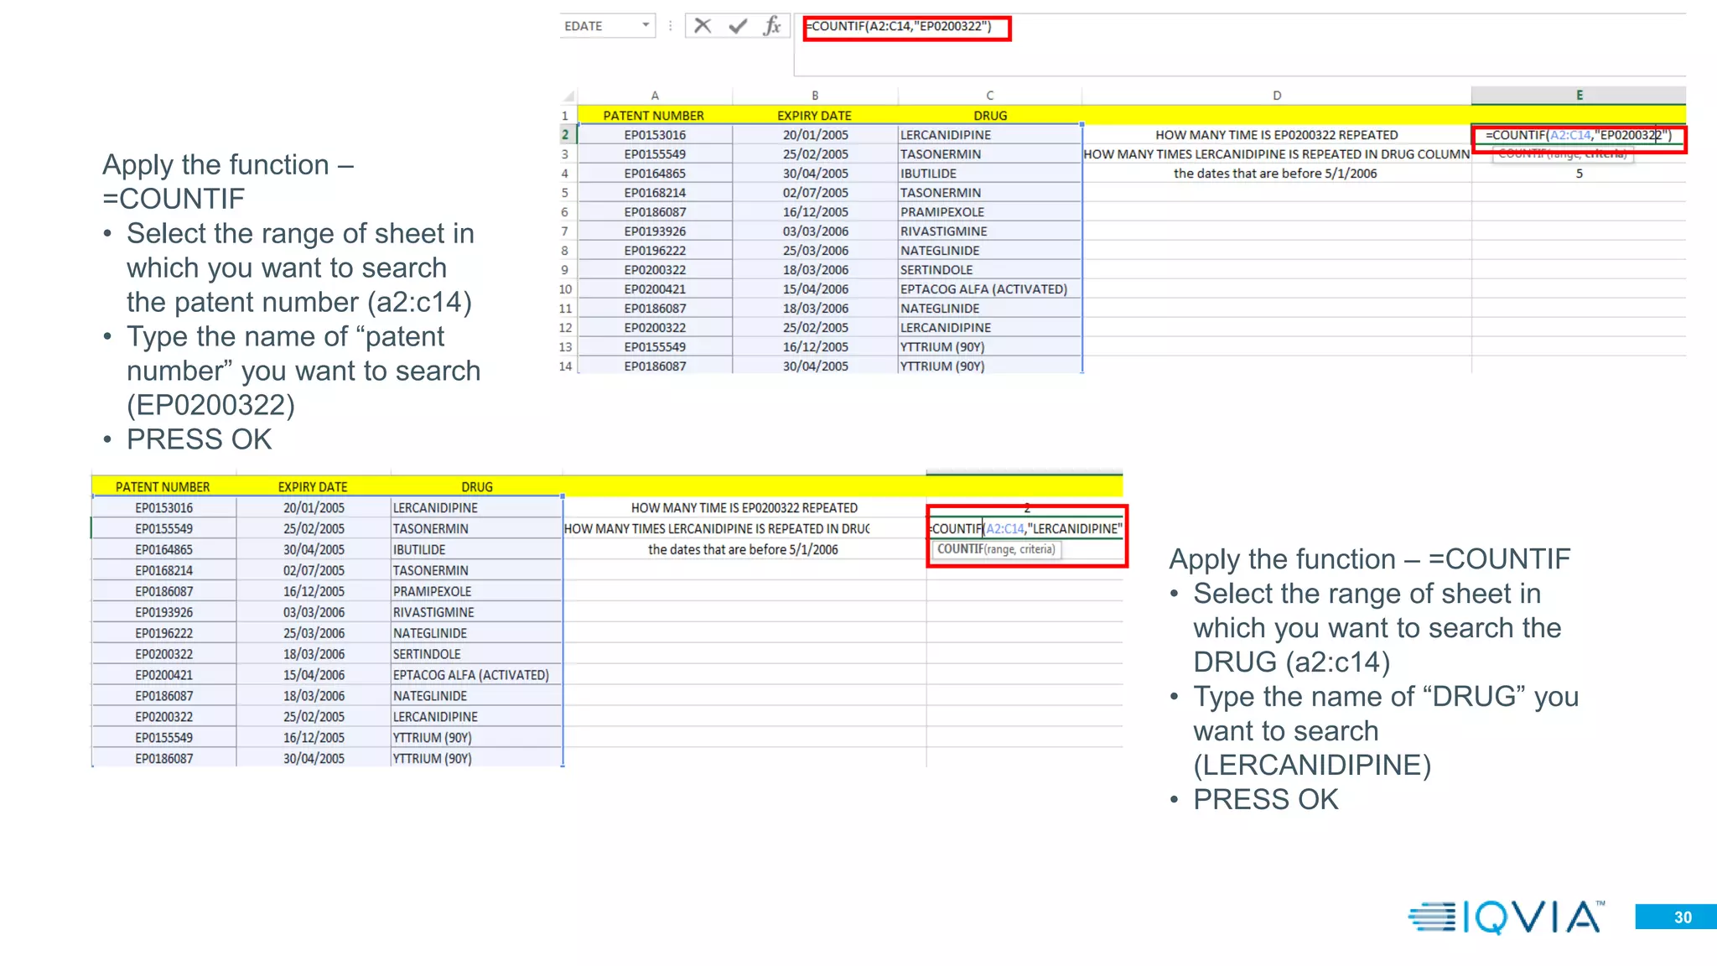Viewport: 1717px width, 966px height.
Task: Select the column D header
Action: [x=1277, y=96]
